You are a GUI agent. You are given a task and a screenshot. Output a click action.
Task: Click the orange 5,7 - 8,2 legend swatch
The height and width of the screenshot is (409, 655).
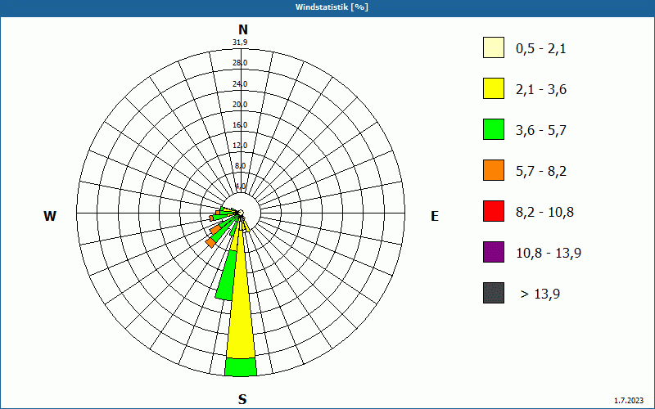[494, 170]
